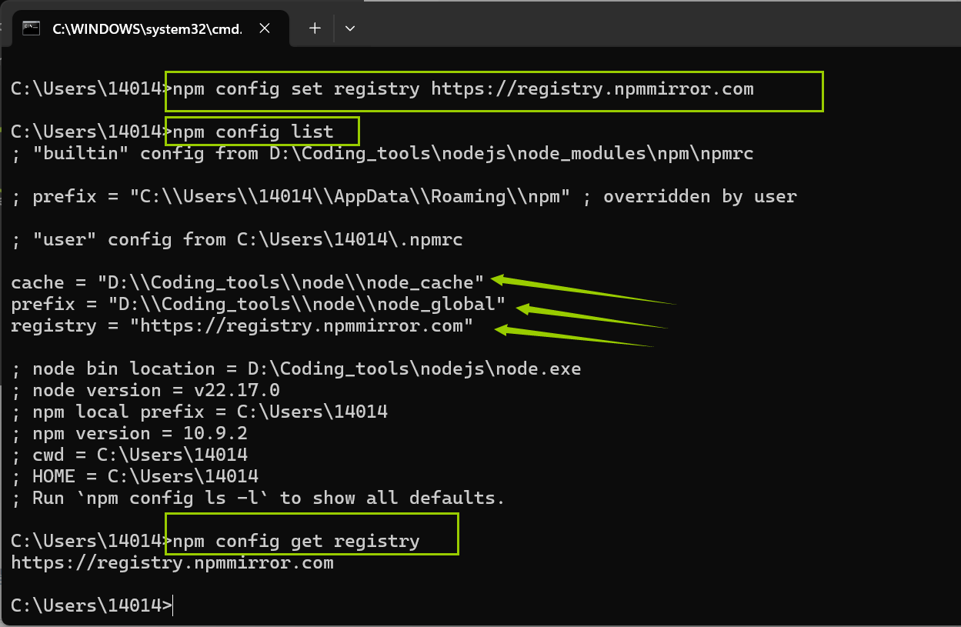The image size is (961, 627).
Task: Click the 'npm local prefix' line
Action: point(199,412)
